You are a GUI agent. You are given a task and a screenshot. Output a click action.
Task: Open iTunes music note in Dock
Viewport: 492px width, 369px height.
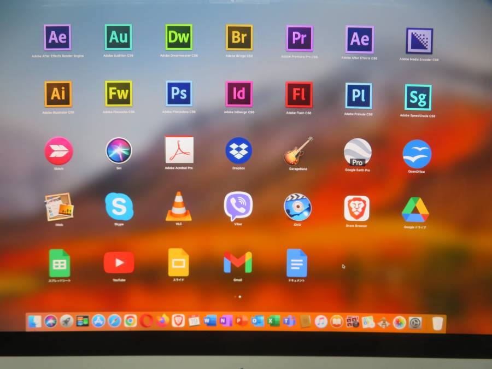click(321, 322)
